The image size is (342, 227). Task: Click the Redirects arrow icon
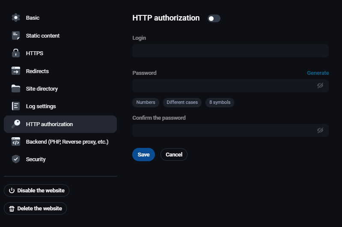click(16, 71)
